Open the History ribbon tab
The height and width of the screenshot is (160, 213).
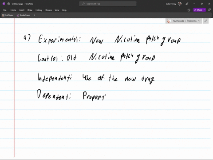click(x=39, y=10)
